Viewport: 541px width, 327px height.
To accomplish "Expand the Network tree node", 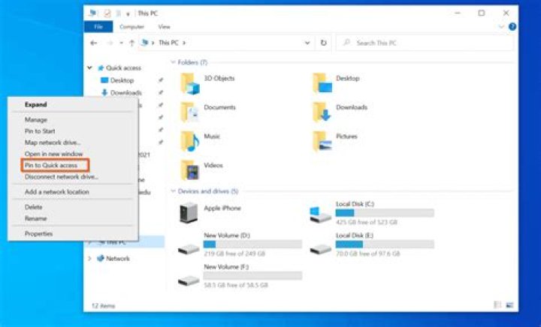I will point(90,259).
